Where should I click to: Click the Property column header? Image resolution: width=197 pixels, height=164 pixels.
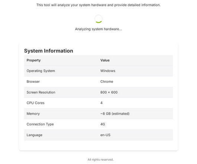point(33,60)
